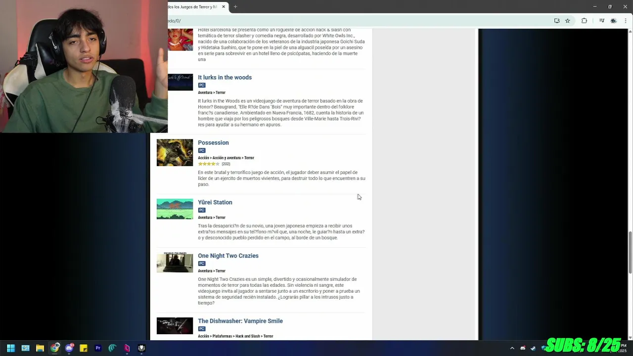Click the Yūrei Station thumbnail

[x=175, y=209]
